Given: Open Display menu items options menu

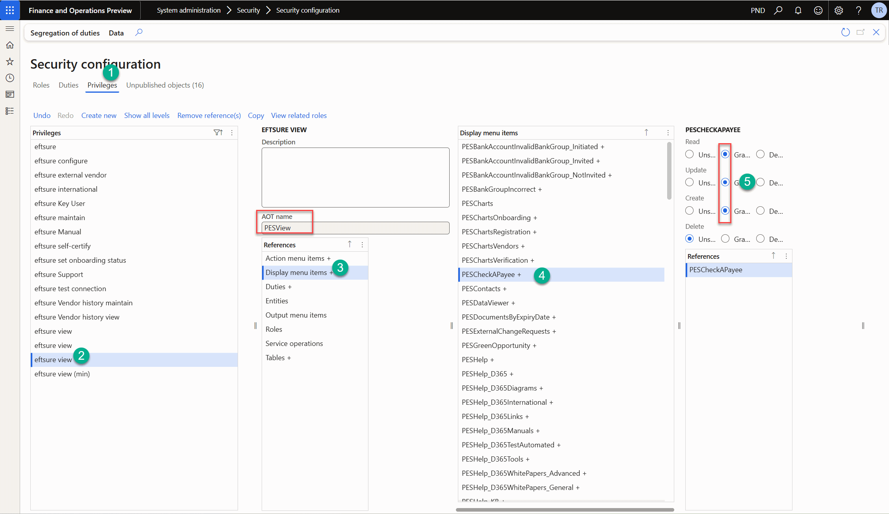Looking at the screenshot, I should pyautogui.click(x=668, y=133).
